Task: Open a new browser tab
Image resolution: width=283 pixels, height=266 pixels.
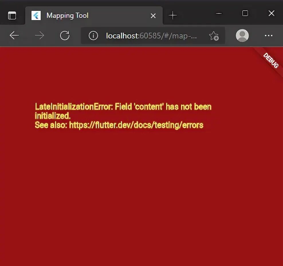Action: (173, 15)
